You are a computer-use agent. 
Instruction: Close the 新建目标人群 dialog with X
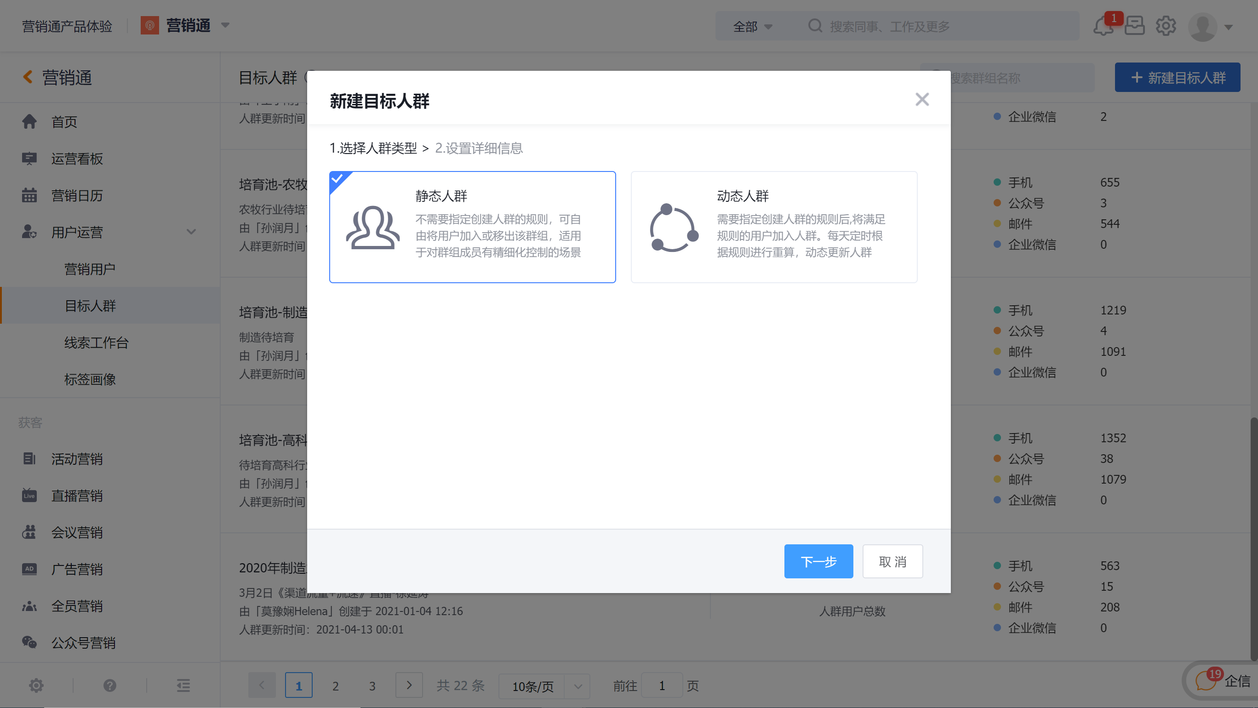[x=921, y=100]
